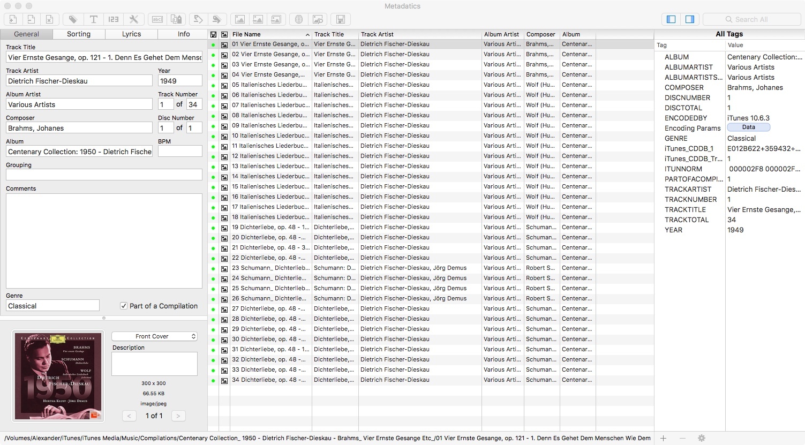Click the save-status column header icon
The height and width of the screenshot is (445, 805).
[213, 34]
